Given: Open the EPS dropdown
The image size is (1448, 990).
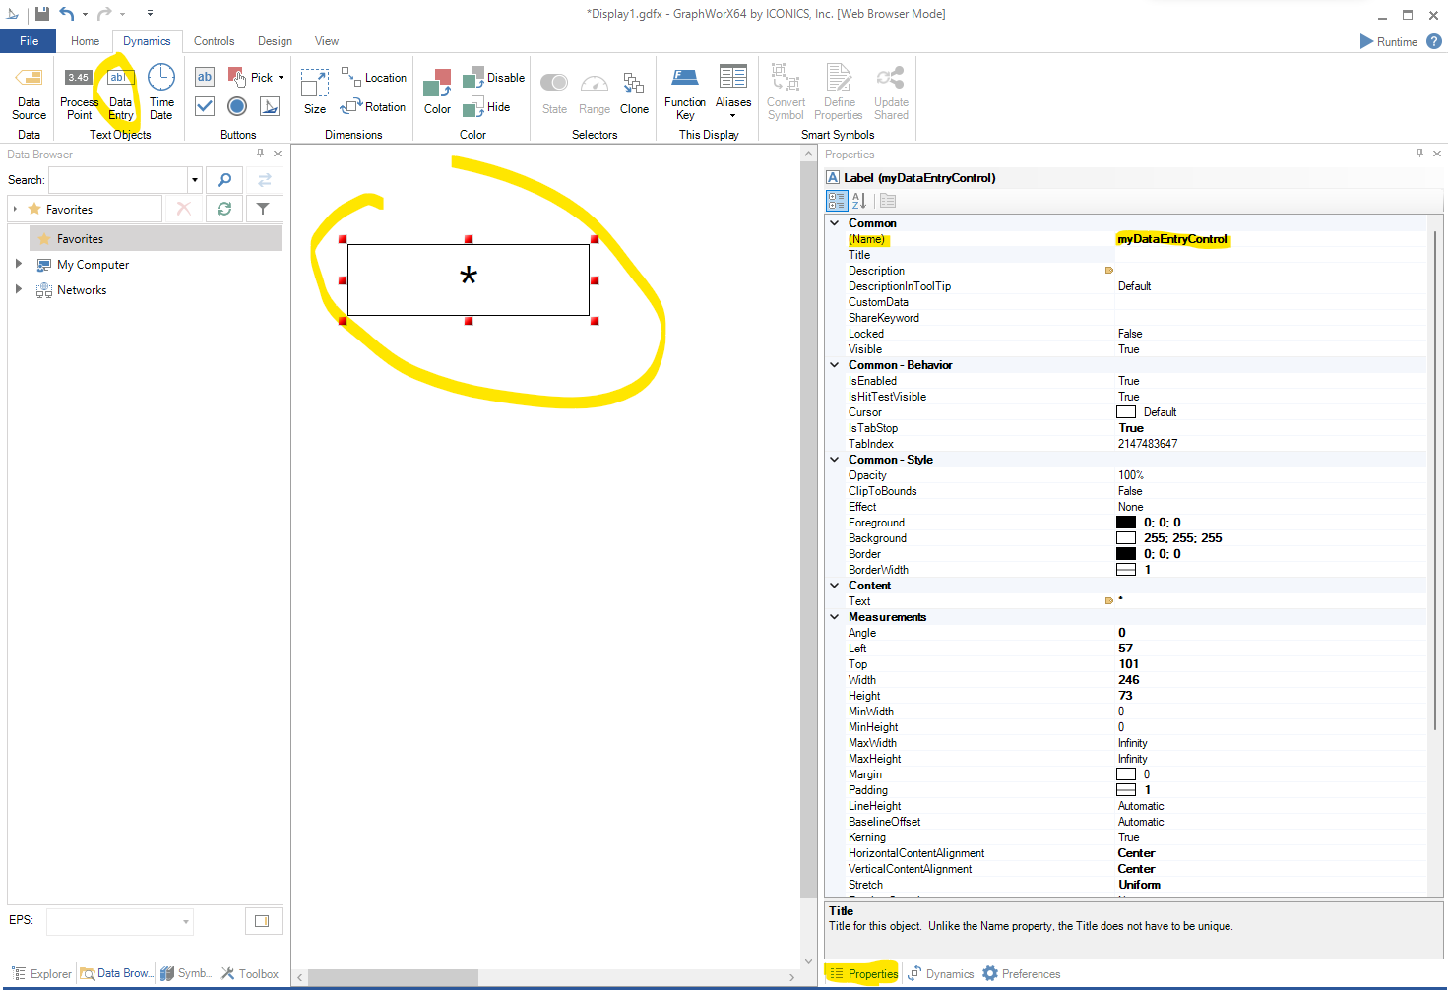Looking at the screenshot, I should [185, 922].
